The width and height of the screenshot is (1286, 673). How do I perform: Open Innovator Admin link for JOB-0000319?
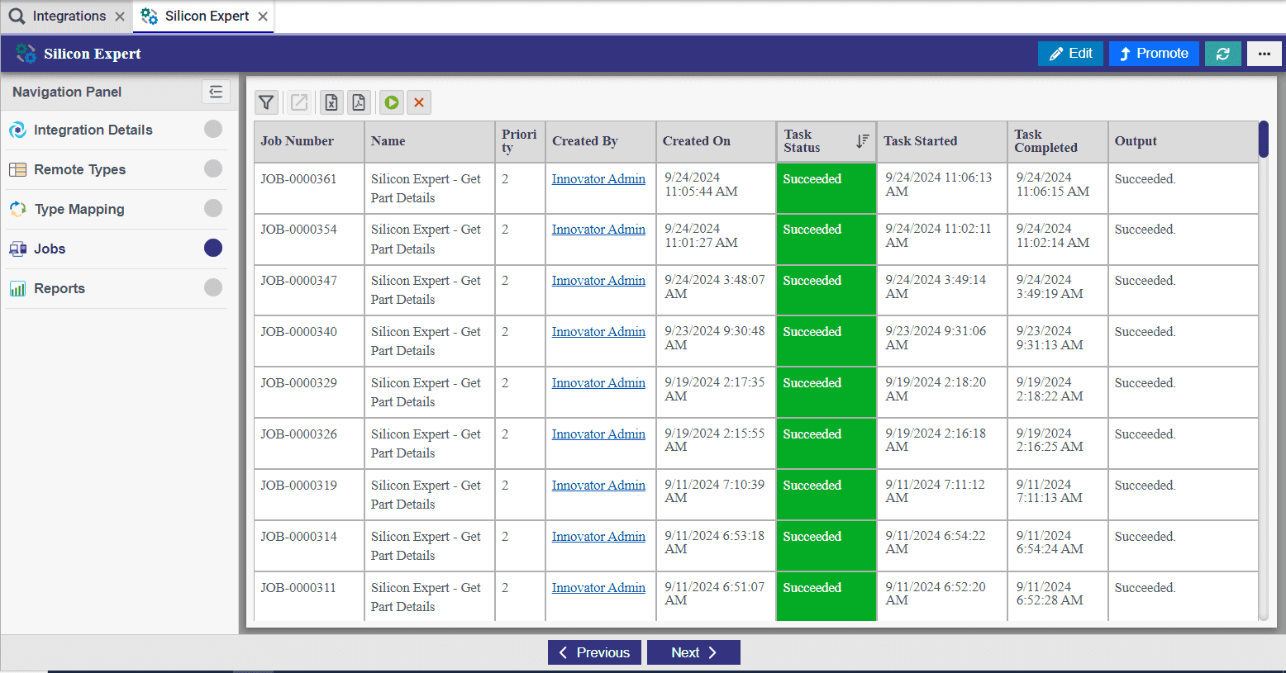tap(598, 486)
